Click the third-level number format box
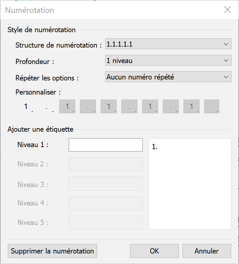This screenshot has height=264, width=239. [x=108, y=107]
